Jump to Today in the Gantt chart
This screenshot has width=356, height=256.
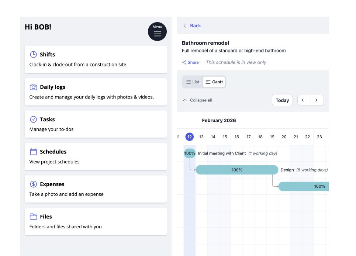[x=282, y=100]
